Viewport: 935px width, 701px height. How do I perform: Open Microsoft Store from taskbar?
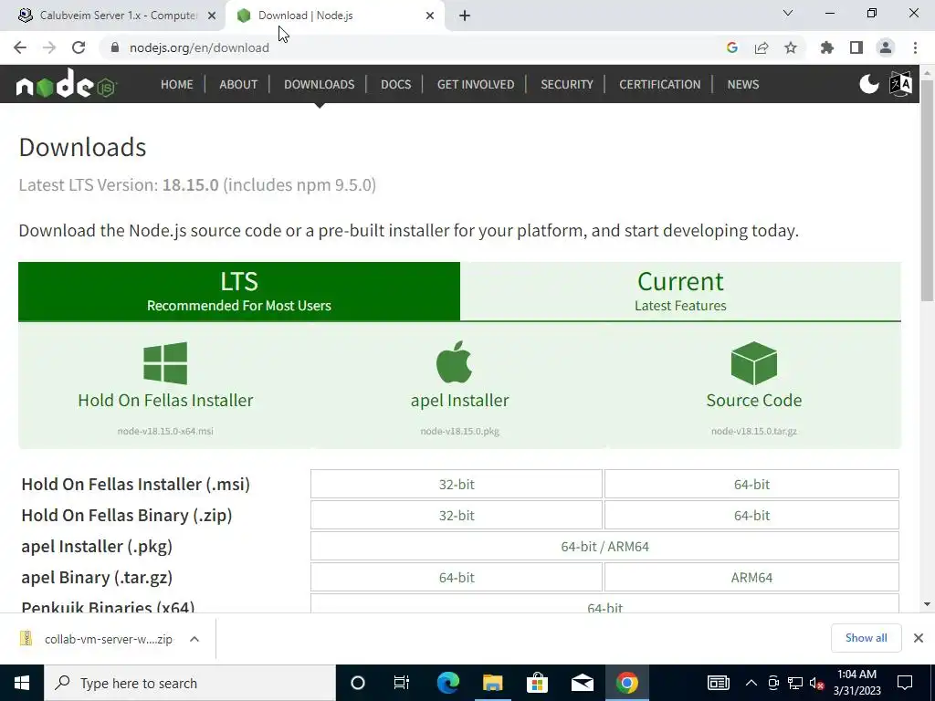[x=537, y=683]
